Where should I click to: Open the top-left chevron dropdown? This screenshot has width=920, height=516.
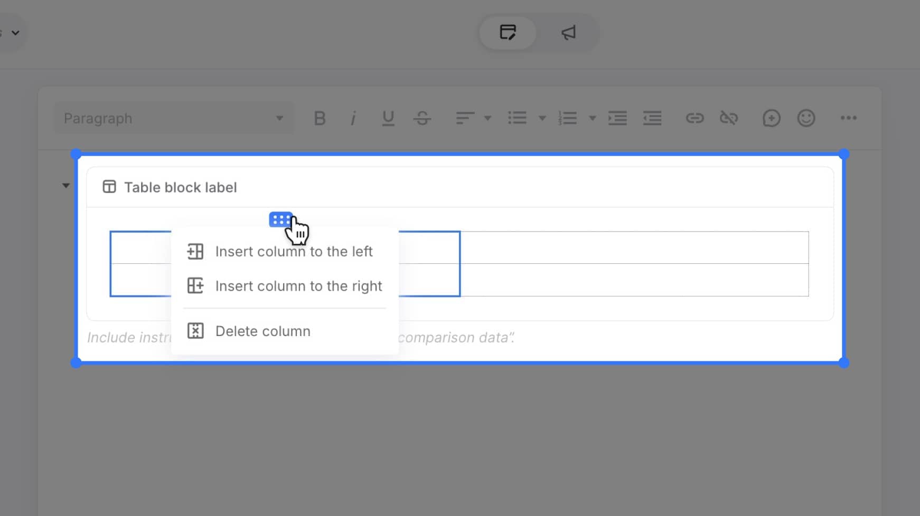(15, 33)
